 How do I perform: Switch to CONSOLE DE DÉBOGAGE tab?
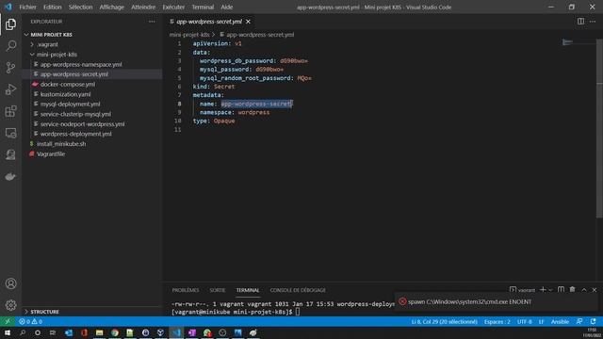coord(298,290)
